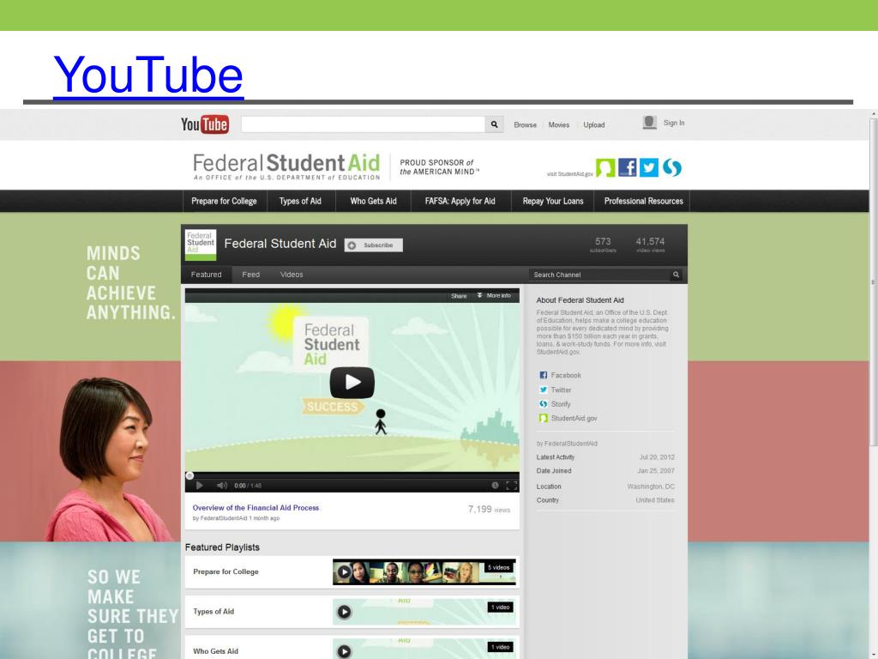
Task: Play the Prepare for College playlist
Action: (x=344, y=572)
